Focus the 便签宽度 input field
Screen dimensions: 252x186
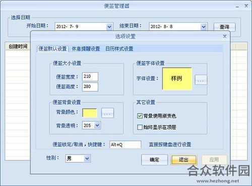[90, 76]
